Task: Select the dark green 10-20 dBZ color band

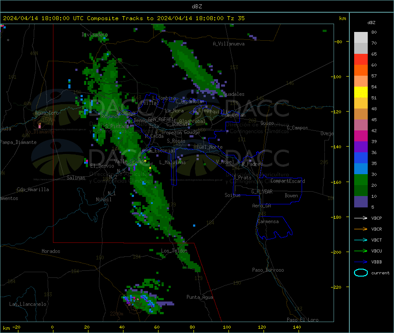Action: point(361,191)
